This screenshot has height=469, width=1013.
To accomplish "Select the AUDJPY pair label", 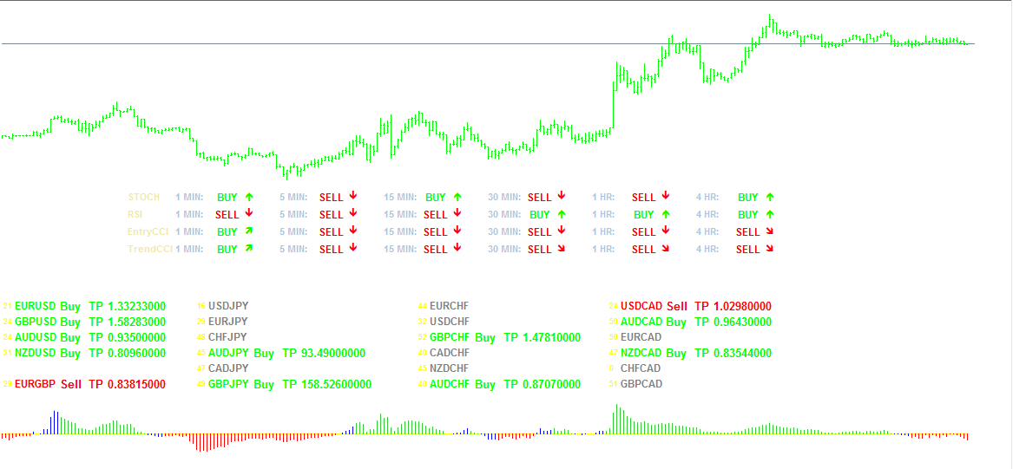I will [228, 353].
